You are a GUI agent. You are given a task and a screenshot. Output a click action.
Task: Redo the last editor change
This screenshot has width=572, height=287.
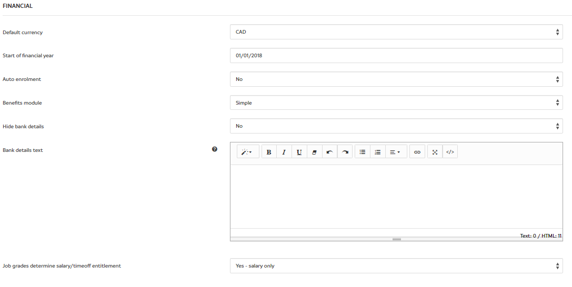pyautogui.click(x=345, y=152)
